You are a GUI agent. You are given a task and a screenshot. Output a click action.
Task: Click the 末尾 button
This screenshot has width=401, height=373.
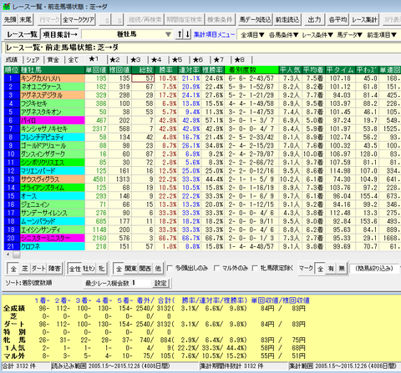pos(25,20)
